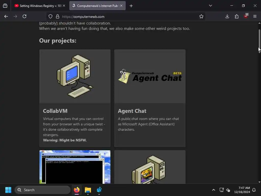Open the downloads panel
The height and width of the screenshot is (196, 261).
point(227,16)
